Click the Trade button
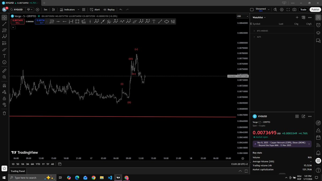Screen dimensions: 322x181 tap(303, 9)
